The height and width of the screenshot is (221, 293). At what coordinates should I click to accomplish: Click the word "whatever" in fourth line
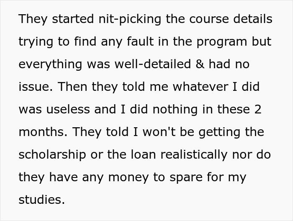(x=200, y=87)
